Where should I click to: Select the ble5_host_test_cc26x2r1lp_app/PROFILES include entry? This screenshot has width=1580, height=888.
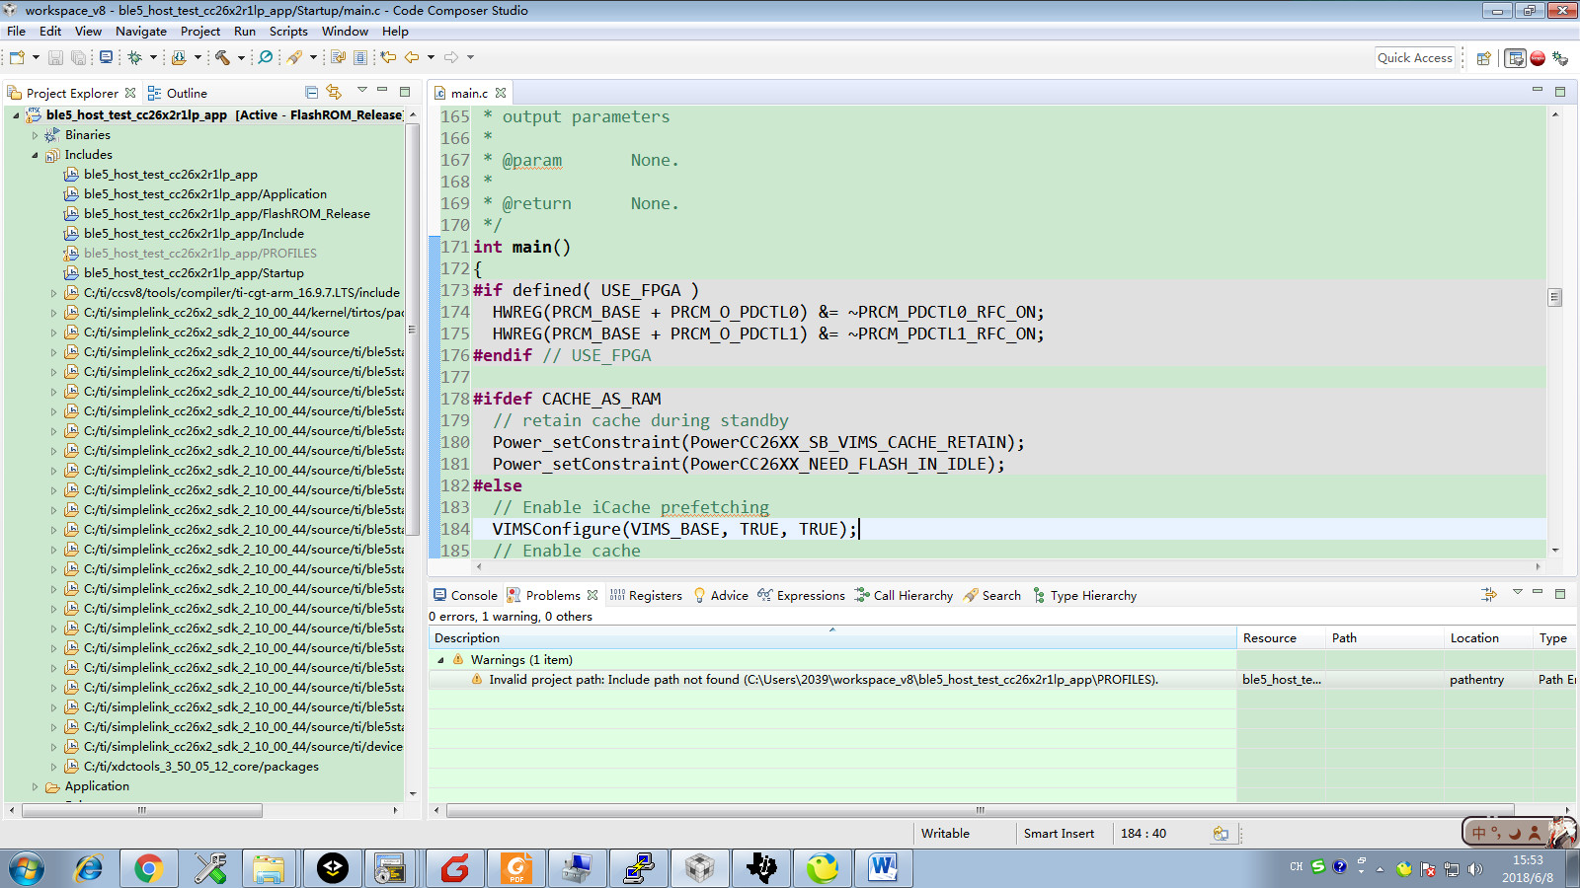(x=200, y=254)
